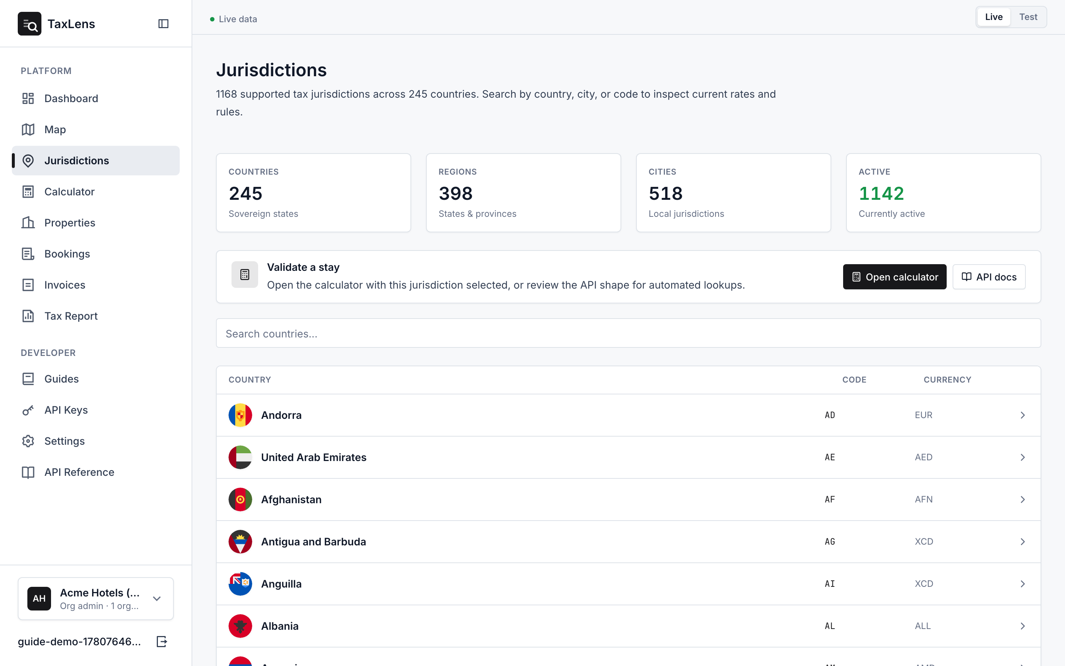Click the sign-out icon beside guide-demo
The image size is (1065, 666).
pos(162,642)
